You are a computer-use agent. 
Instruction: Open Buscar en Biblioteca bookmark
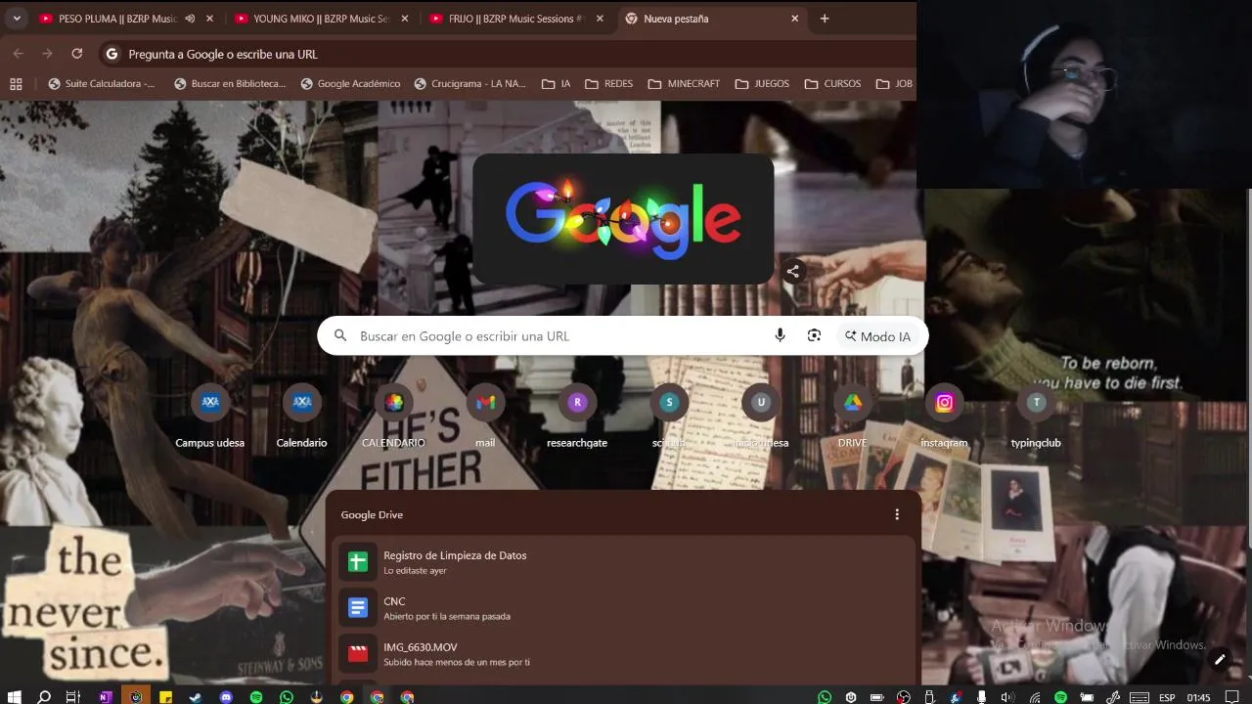point(230,84)
